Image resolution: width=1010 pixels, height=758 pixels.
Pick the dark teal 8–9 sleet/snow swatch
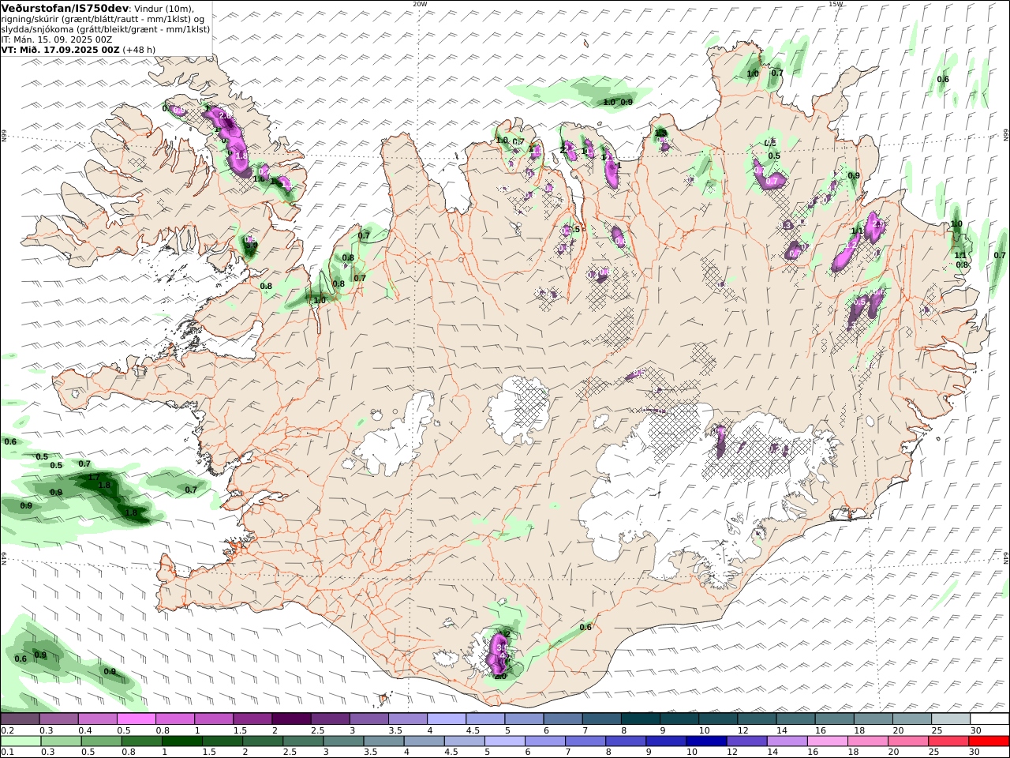(x=640, y=719)
